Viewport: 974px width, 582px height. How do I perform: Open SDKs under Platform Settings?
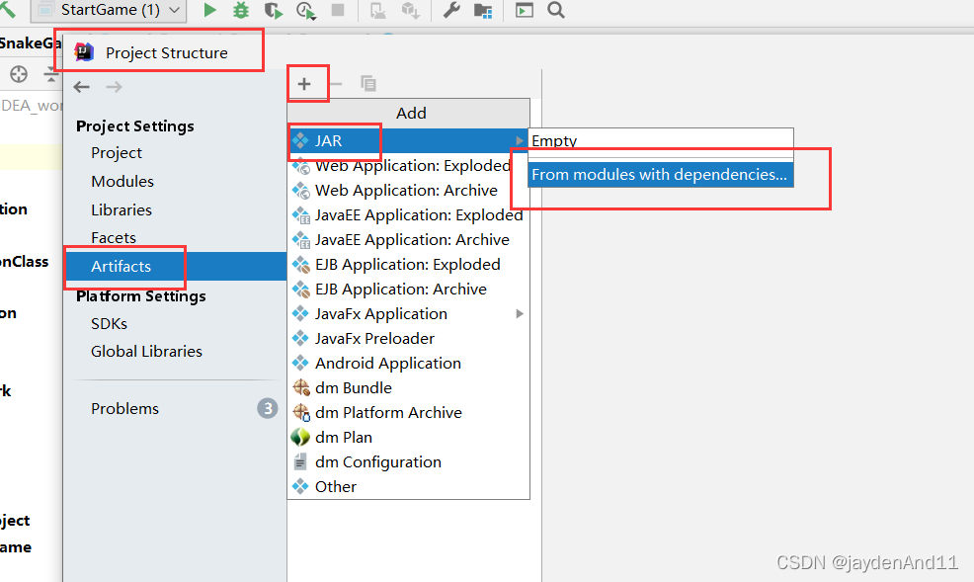coord(109,324)
